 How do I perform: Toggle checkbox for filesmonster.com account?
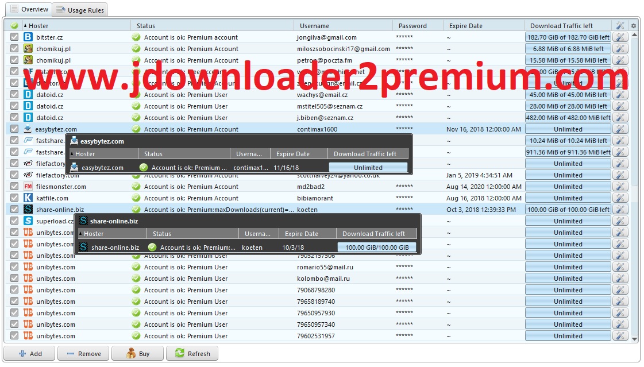tap(14, 187)
